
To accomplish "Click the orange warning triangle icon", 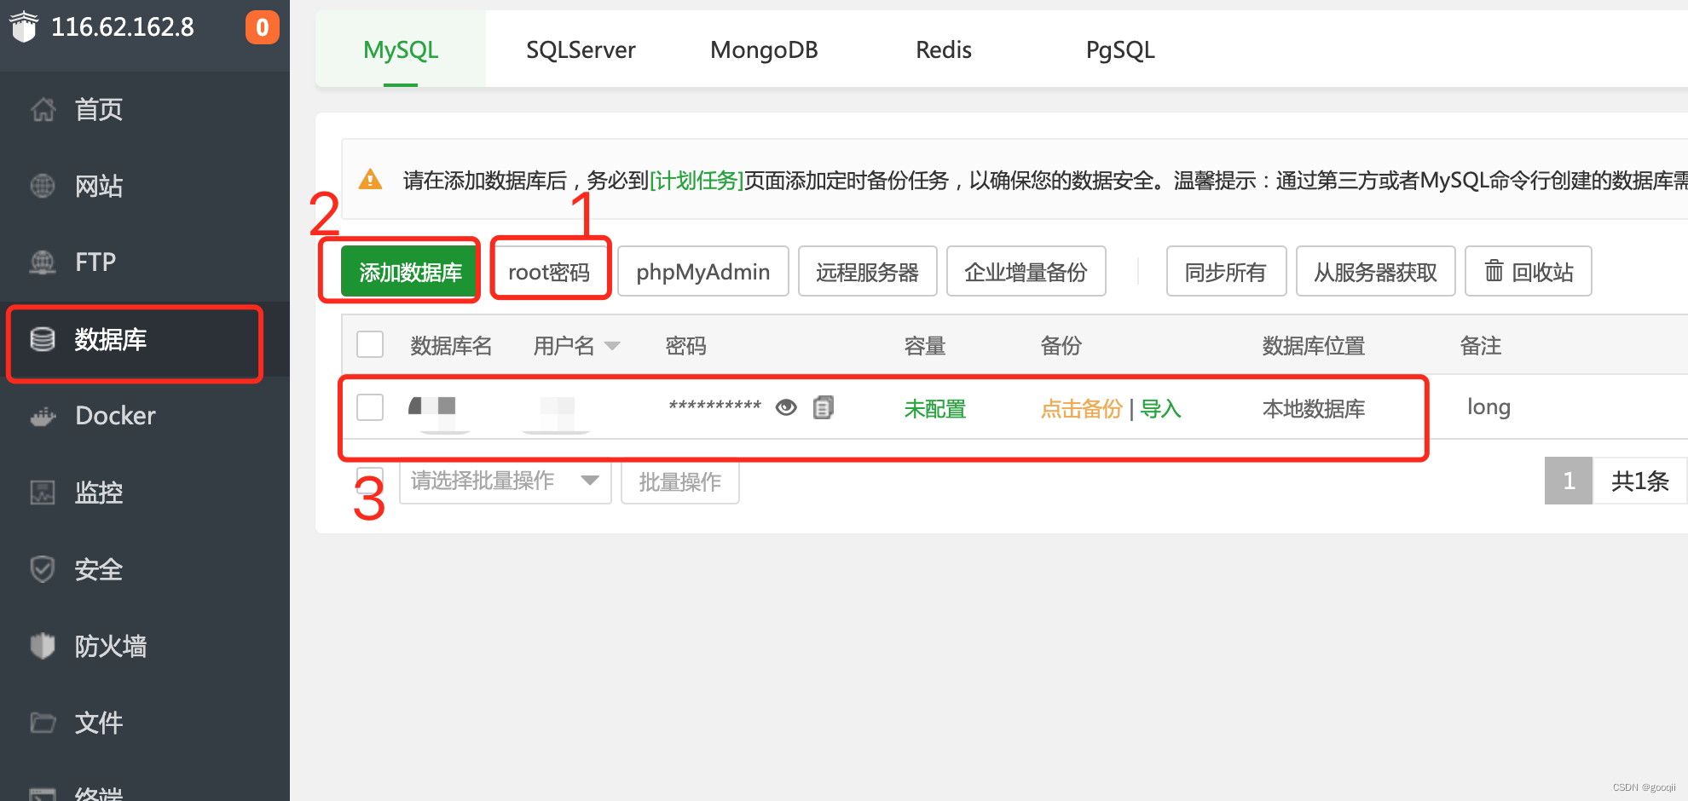I will click(370, 179).
